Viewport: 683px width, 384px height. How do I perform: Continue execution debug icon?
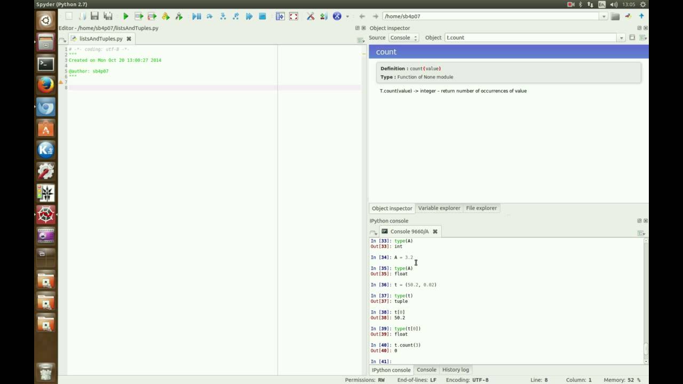(249, 17)
